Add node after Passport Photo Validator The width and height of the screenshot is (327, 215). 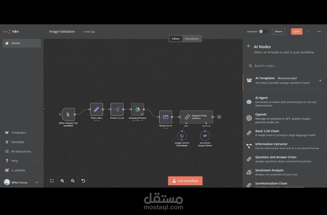[x=219, y=117]
